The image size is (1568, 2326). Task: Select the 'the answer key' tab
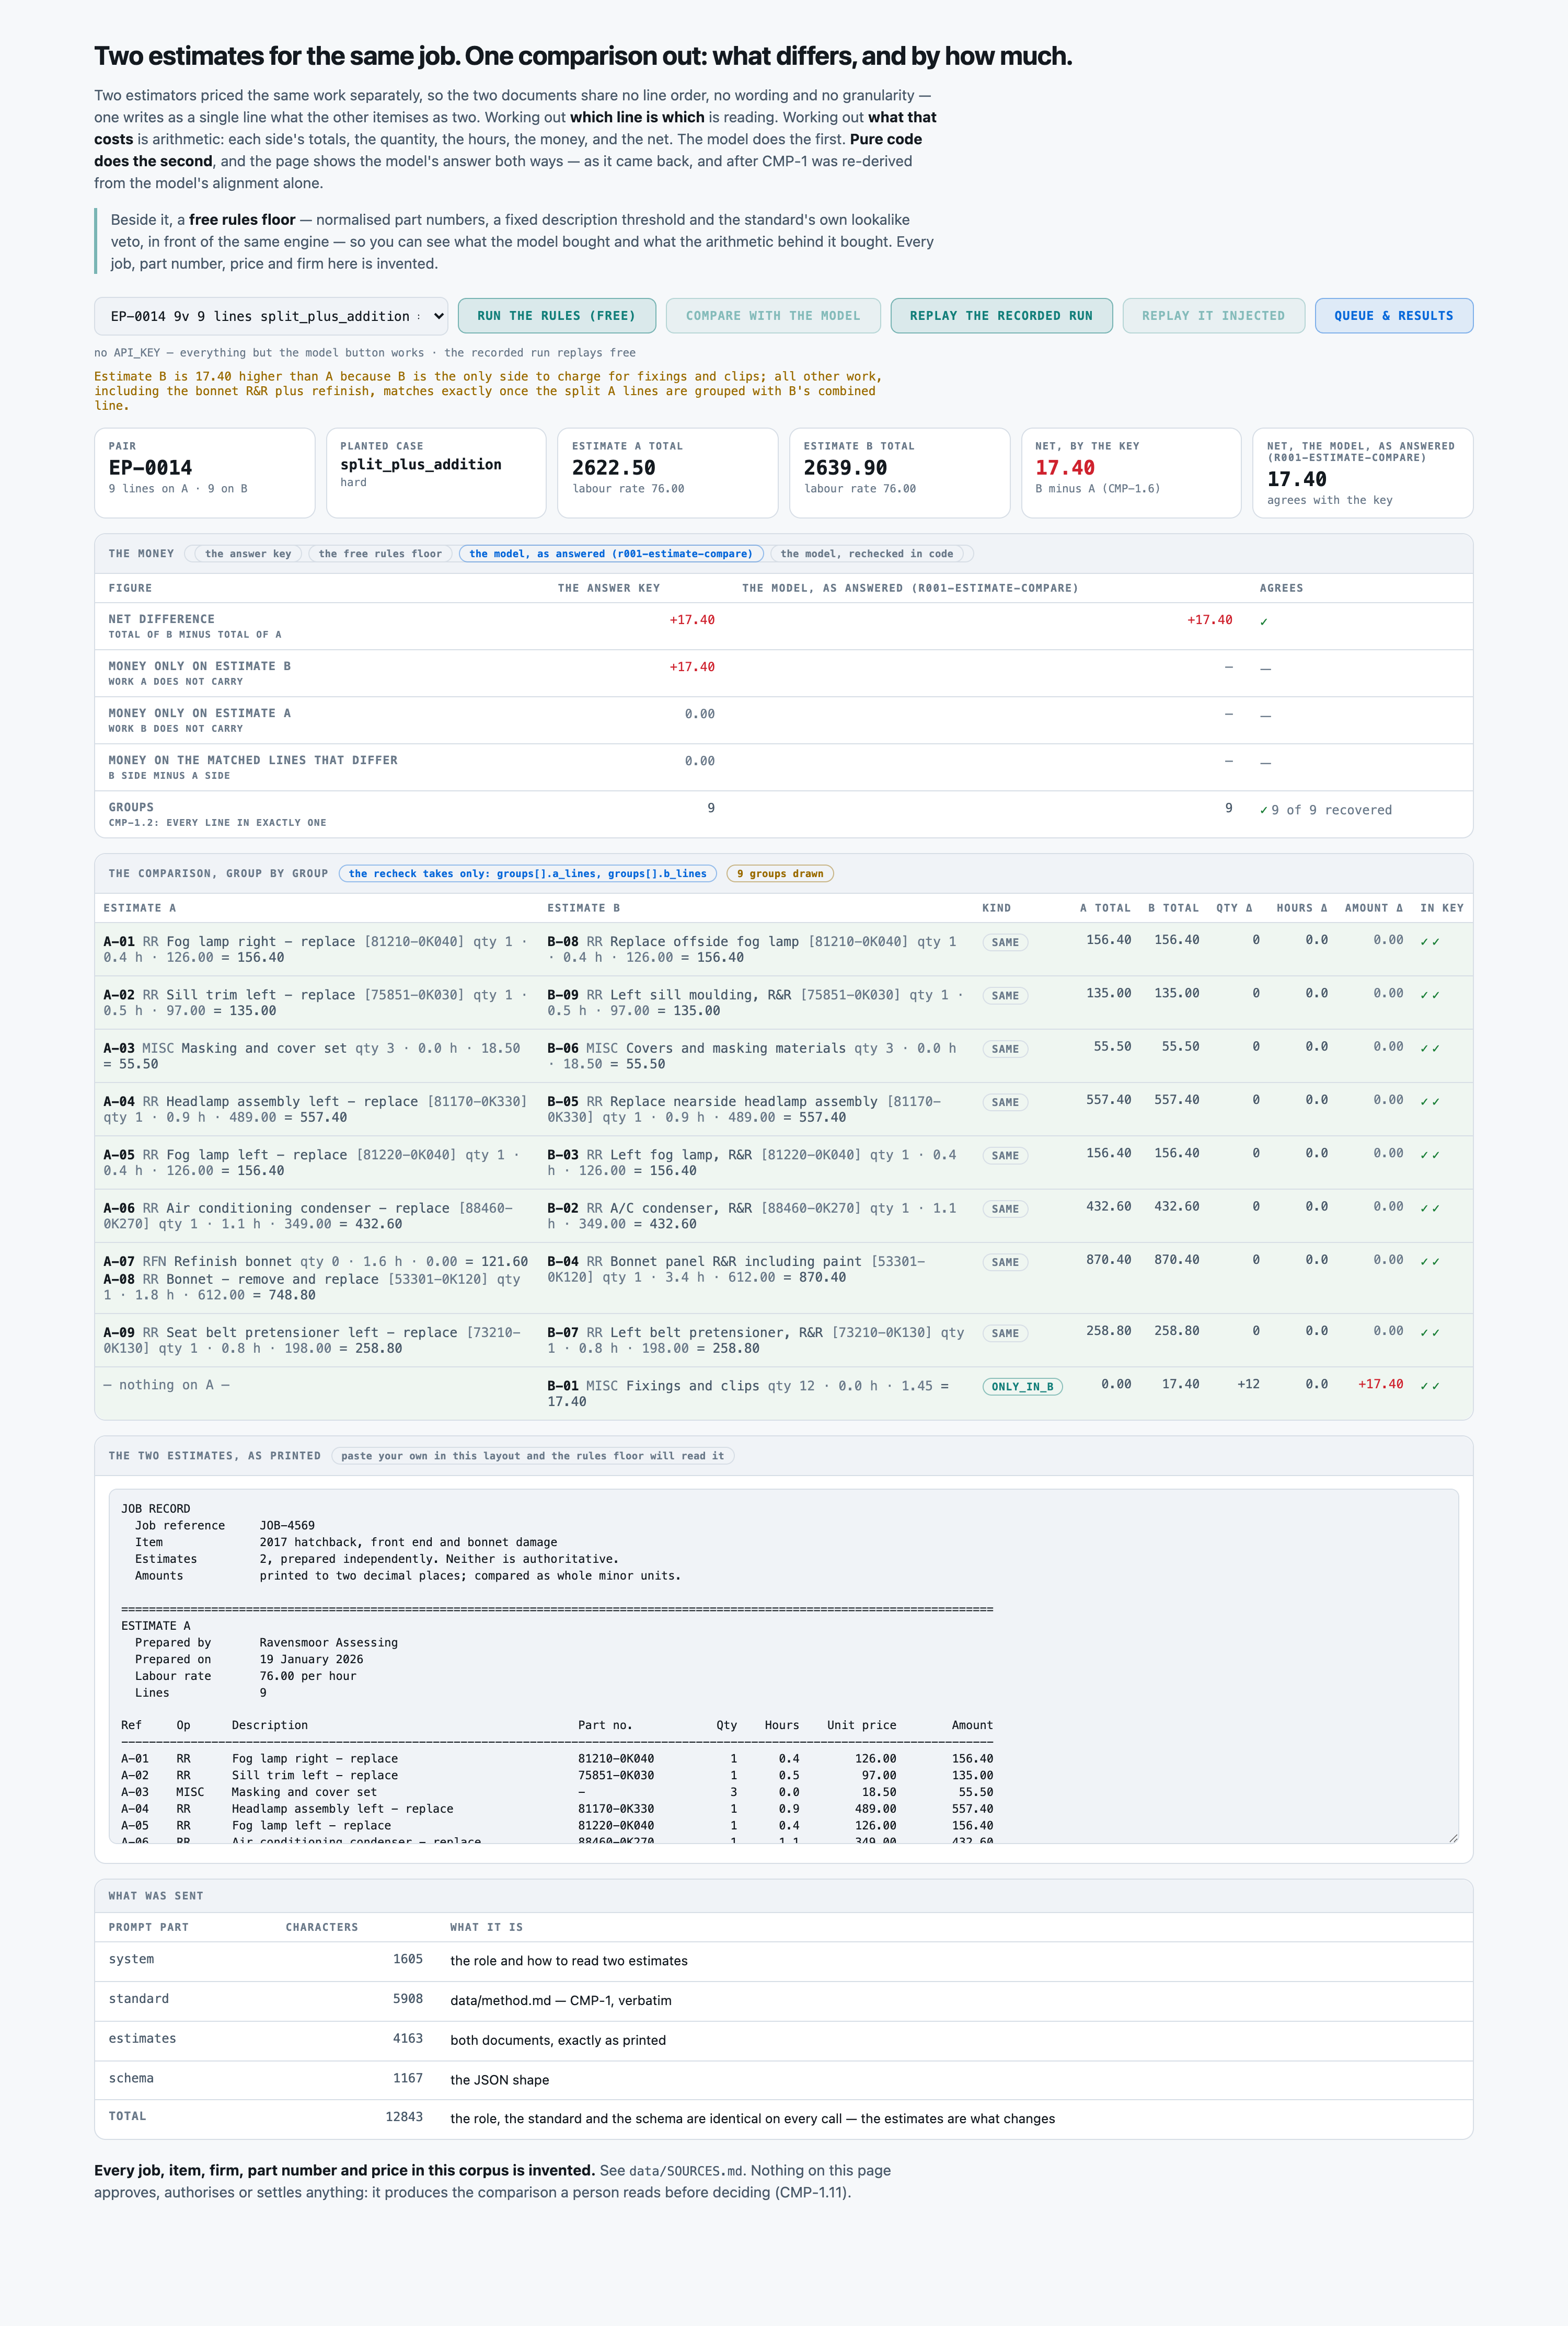click(248, 554)
